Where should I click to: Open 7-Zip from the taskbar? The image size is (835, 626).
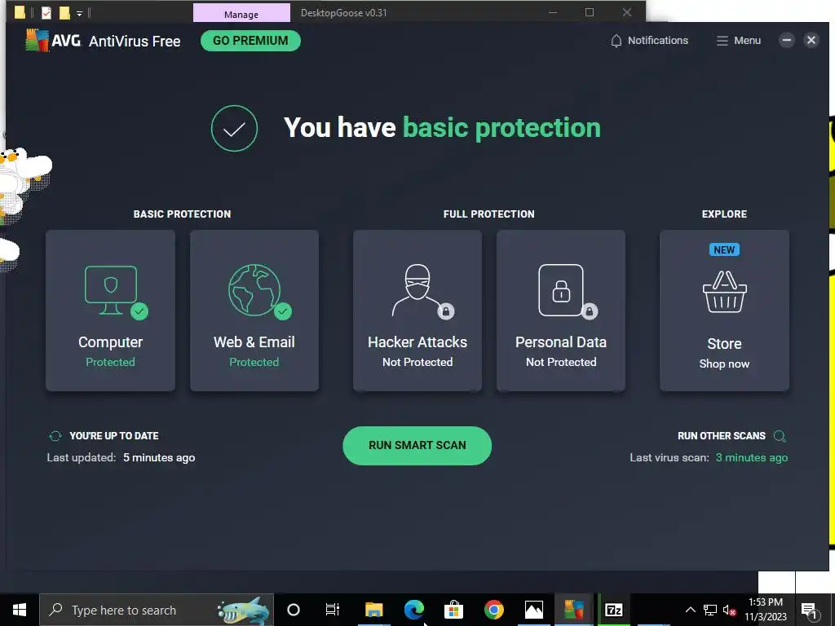(613, 610)
